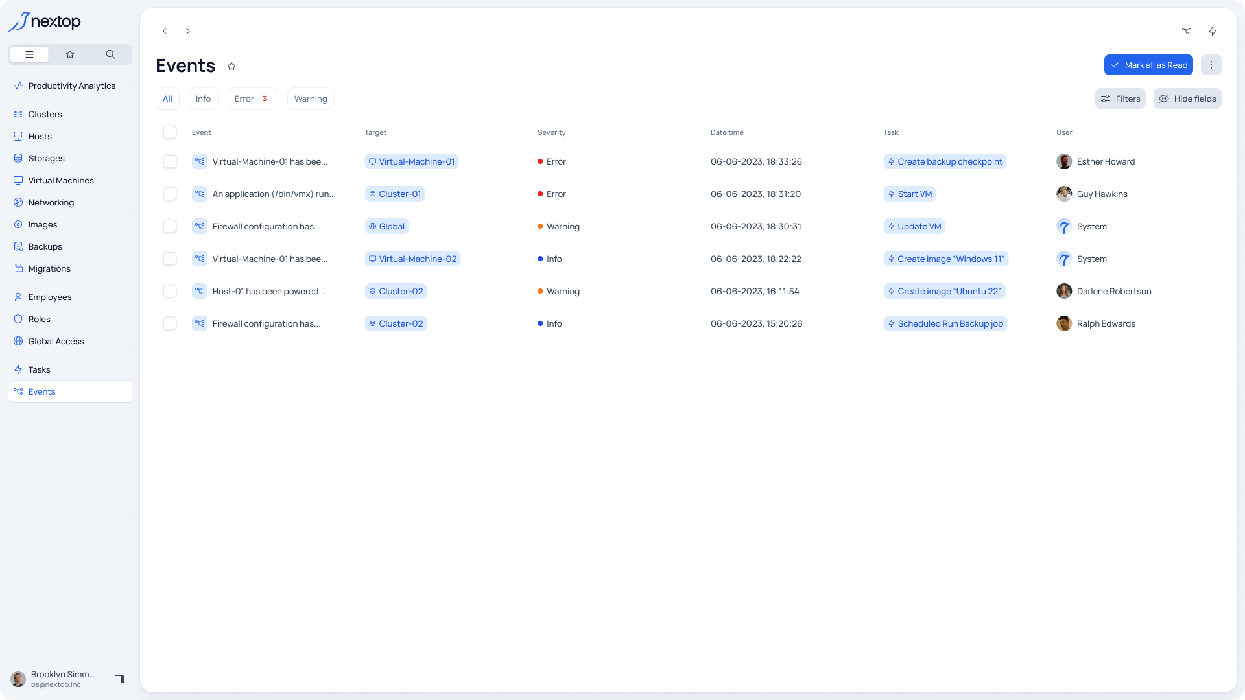
Task: Open the Hide fields menu
Action: click(x=1187, y=99)
